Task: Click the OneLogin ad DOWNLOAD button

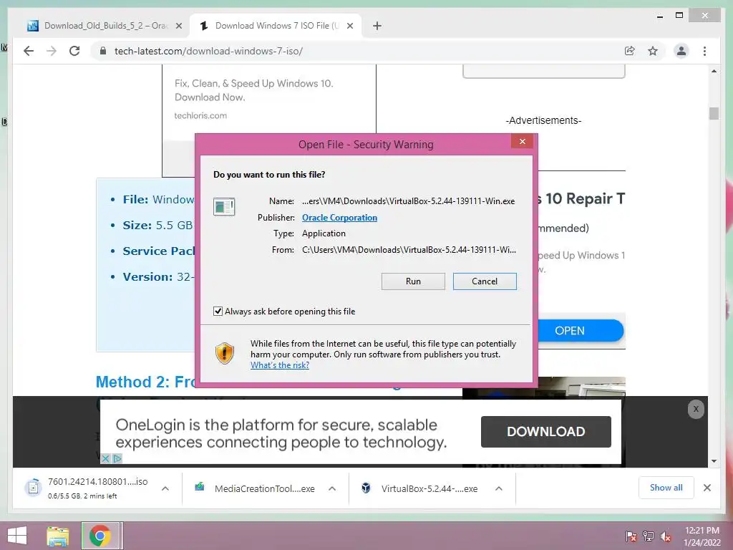Action: click(545, 432)
